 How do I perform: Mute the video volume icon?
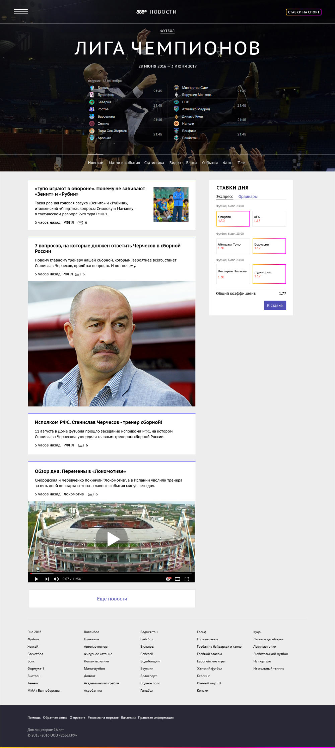(56, 579)
